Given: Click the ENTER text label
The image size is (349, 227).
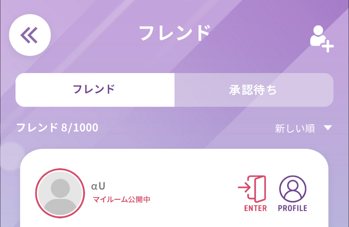Looking at the screenshot, I should click(256, 208).
